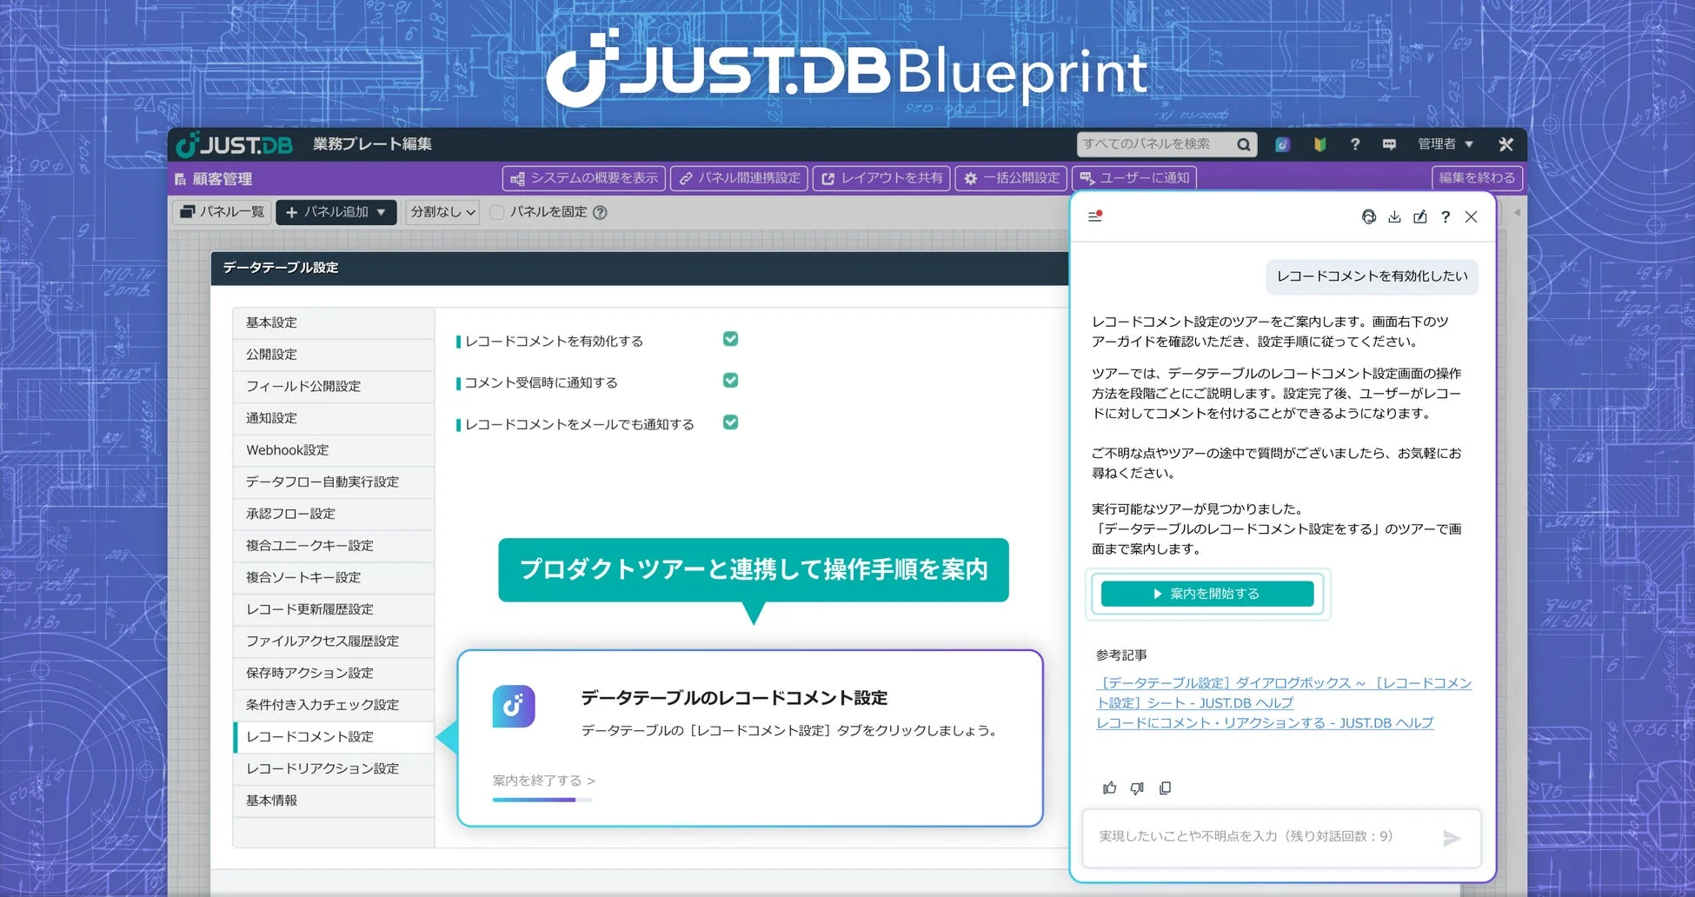Select 基本設定 tab
This screenshot has width=1695, height=897.
point(334,322)
